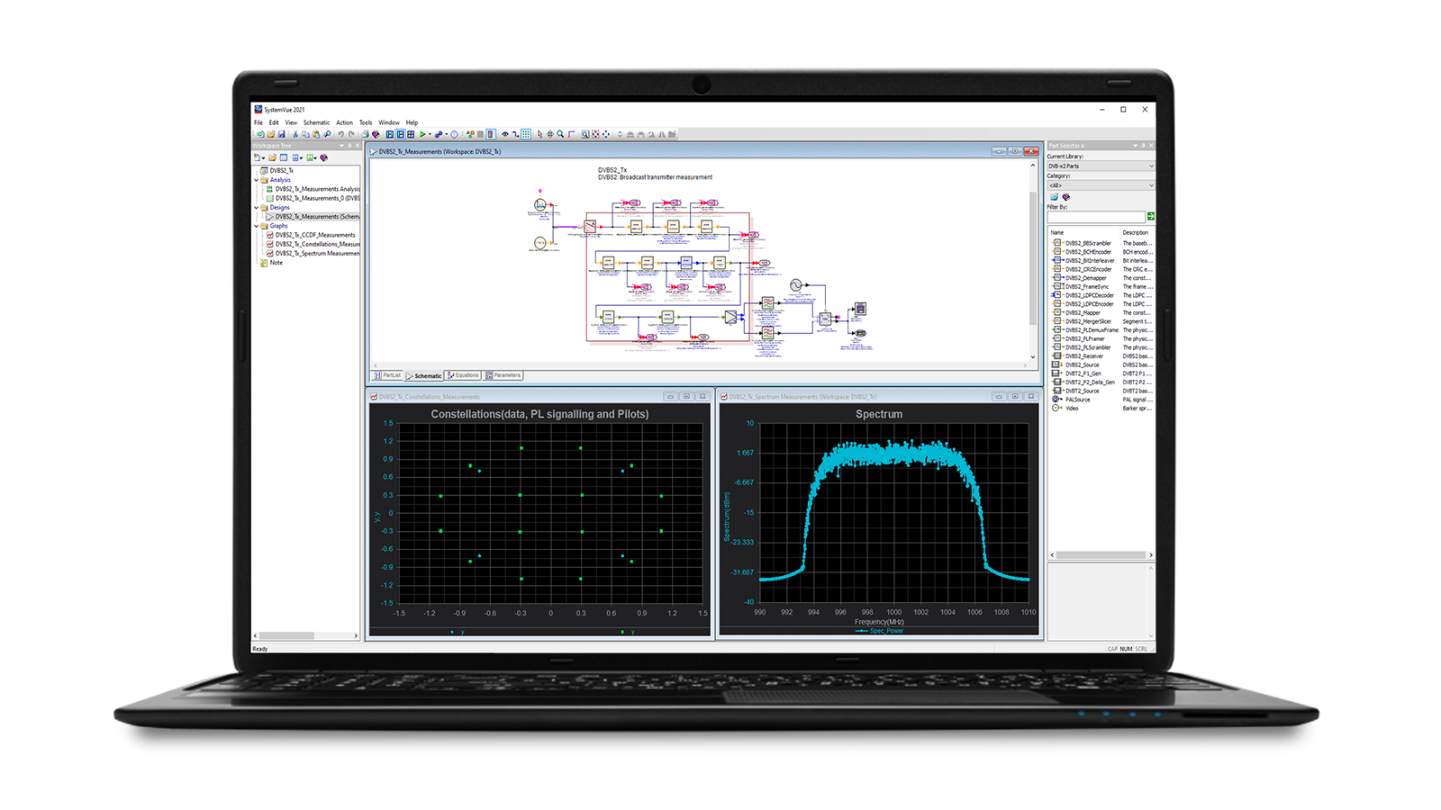The height and width of the screenshot is (810, 1441).
Task: Click the Filter By input field
Action: [x=1095, y=217]
